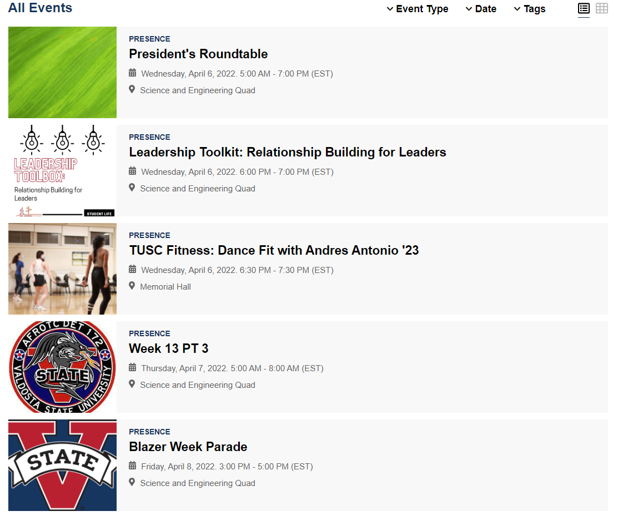Click the green grass thumbnail for President's Roundtable

62,72
